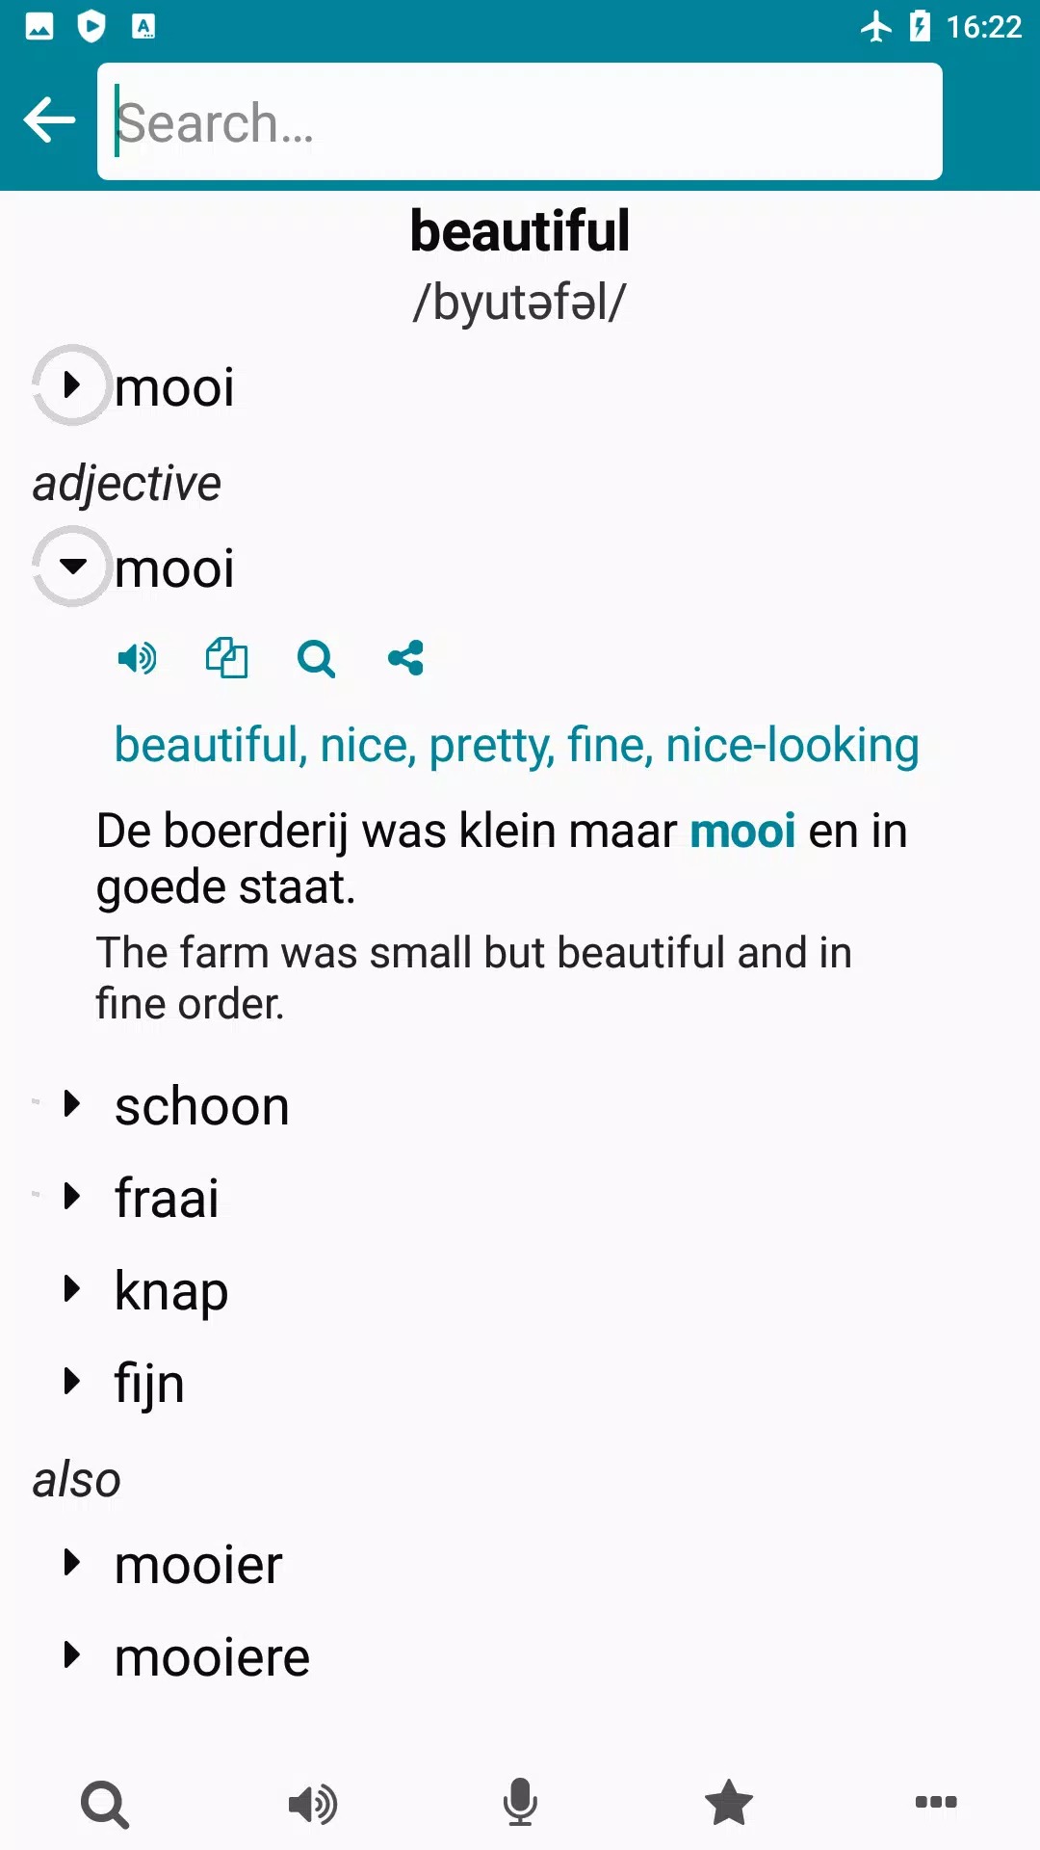Tap the synonyms link starting with beautiful, nice
This screenshot has width=1040, height=1850.
(516, 746)
